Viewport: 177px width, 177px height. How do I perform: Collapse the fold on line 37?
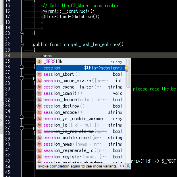pyautogui.click(x=21, y=128)
